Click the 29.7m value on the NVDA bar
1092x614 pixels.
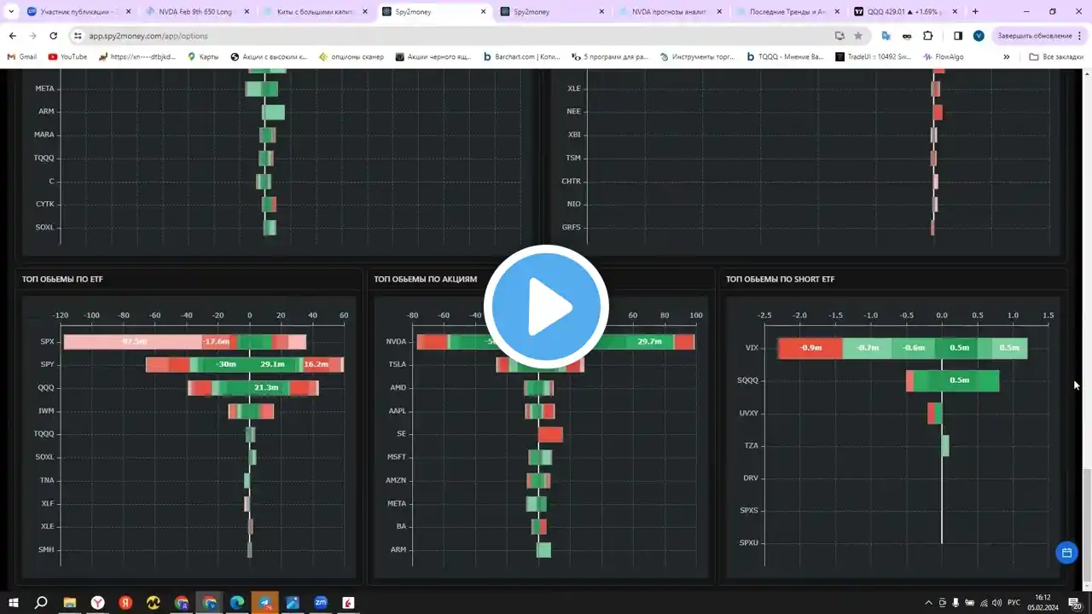coord(649,342)
